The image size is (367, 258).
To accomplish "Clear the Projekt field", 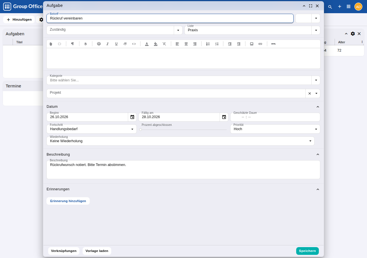I will 310,93.
